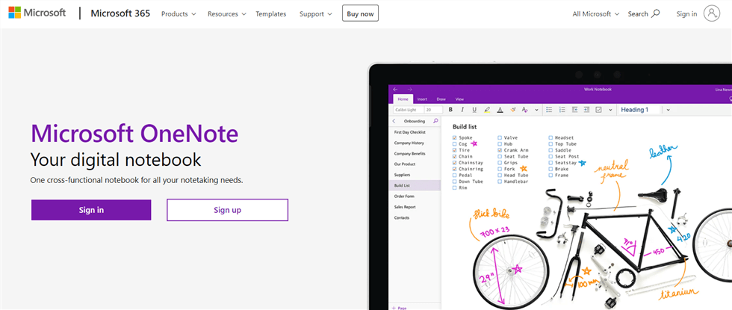The image size is (732, 310).
Task: Click the forward arrow in OneNote title bar
Action: 409,89
